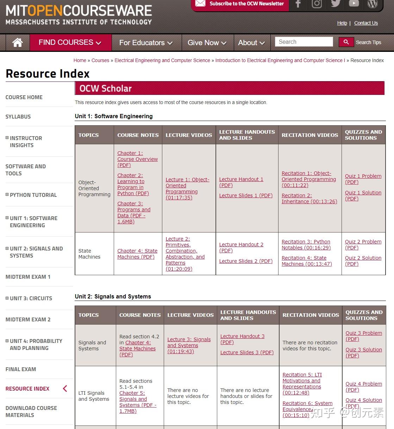Image resolution: width=394 pixels, height=429 pixels.
Task: Play Lecture 1: Object-Oriented Programming video
Action: coord(187,188)
